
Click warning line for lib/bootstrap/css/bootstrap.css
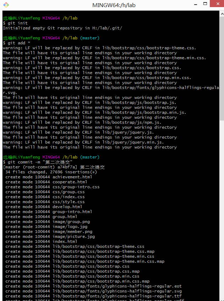tap(92, 68)
